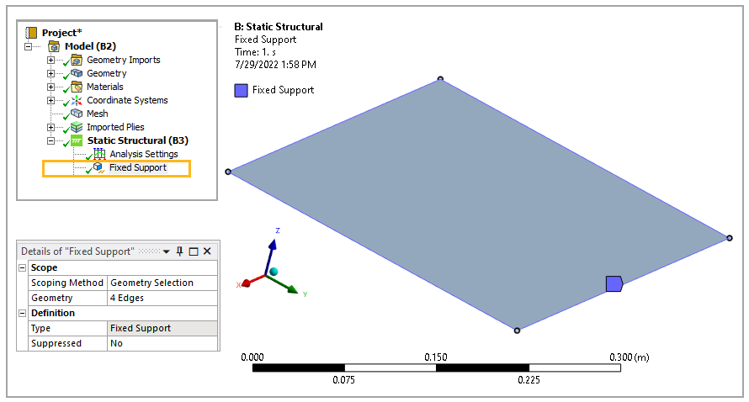
Task: Click the Suppressed value No field
Action: point(162,343)
